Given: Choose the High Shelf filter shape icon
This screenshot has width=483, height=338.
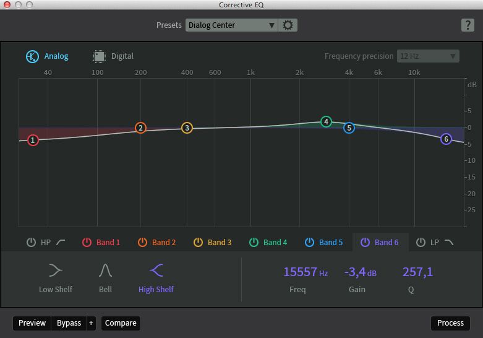Looking at the screenshot, I should pyautogui.click(x=156, y=270).
